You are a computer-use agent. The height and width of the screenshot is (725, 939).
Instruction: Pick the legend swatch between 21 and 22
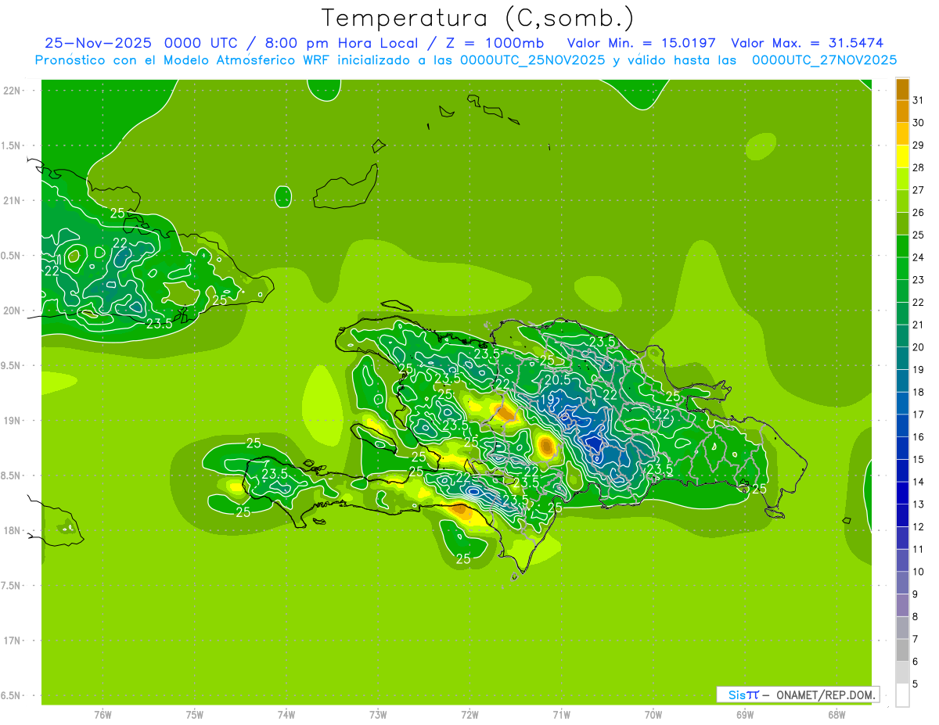click(x=902, y=314)
